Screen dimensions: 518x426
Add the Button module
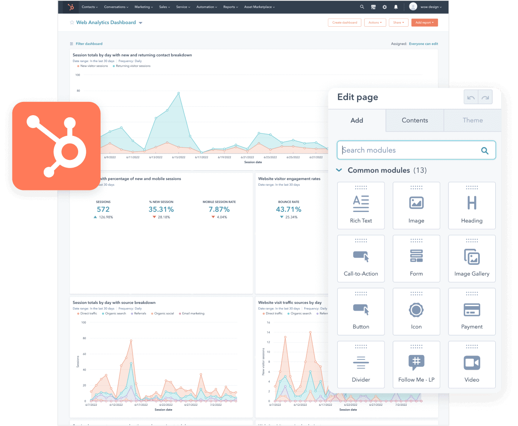[x=361, y=312]
